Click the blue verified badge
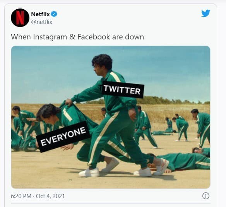The image size is (226, 207). pos(54,14)
